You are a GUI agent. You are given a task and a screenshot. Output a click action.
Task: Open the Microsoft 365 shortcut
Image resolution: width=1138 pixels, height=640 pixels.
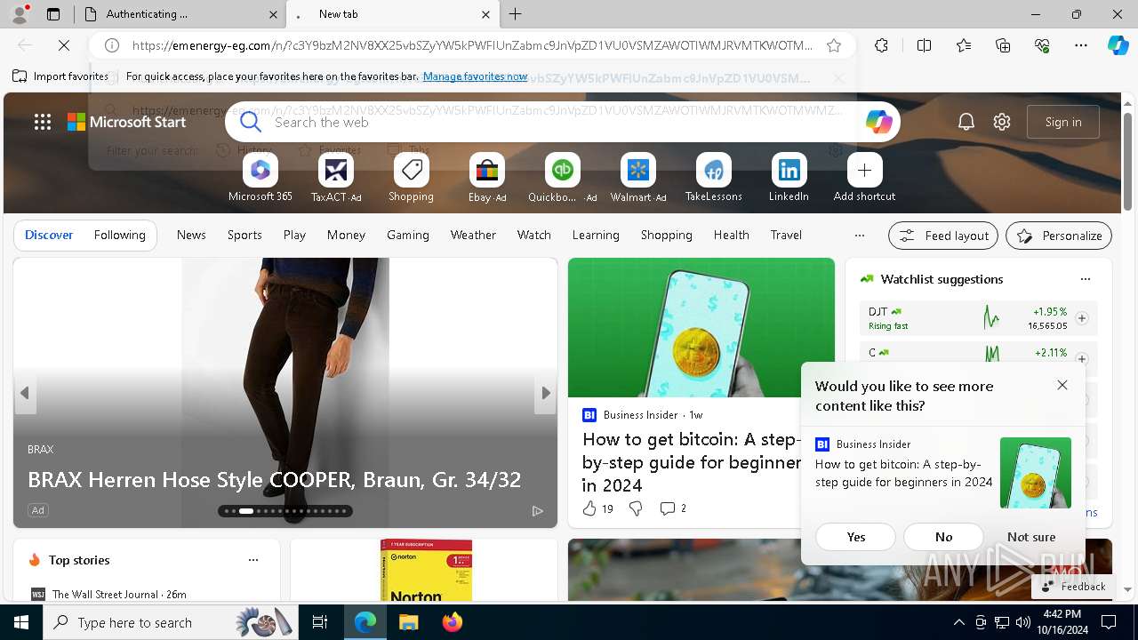pos(260,170)
